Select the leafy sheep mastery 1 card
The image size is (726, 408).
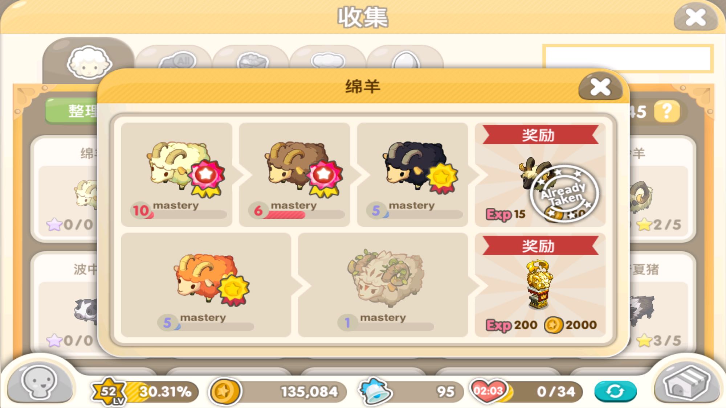(x=383, y=285)
